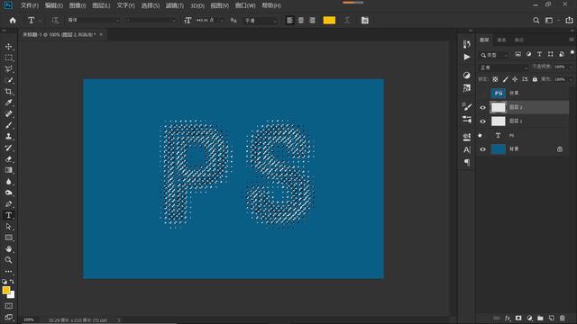Select the Crop tool
Viewport: 577px width, 324px height.
coord(8,92)
